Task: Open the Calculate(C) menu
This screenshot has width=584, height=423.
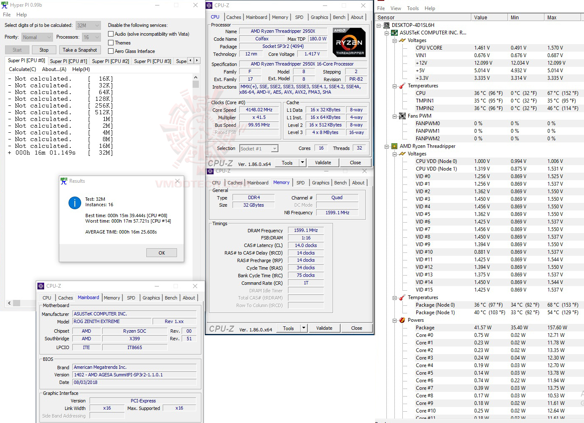Action: pyautogui.click(x=22, y=69)
